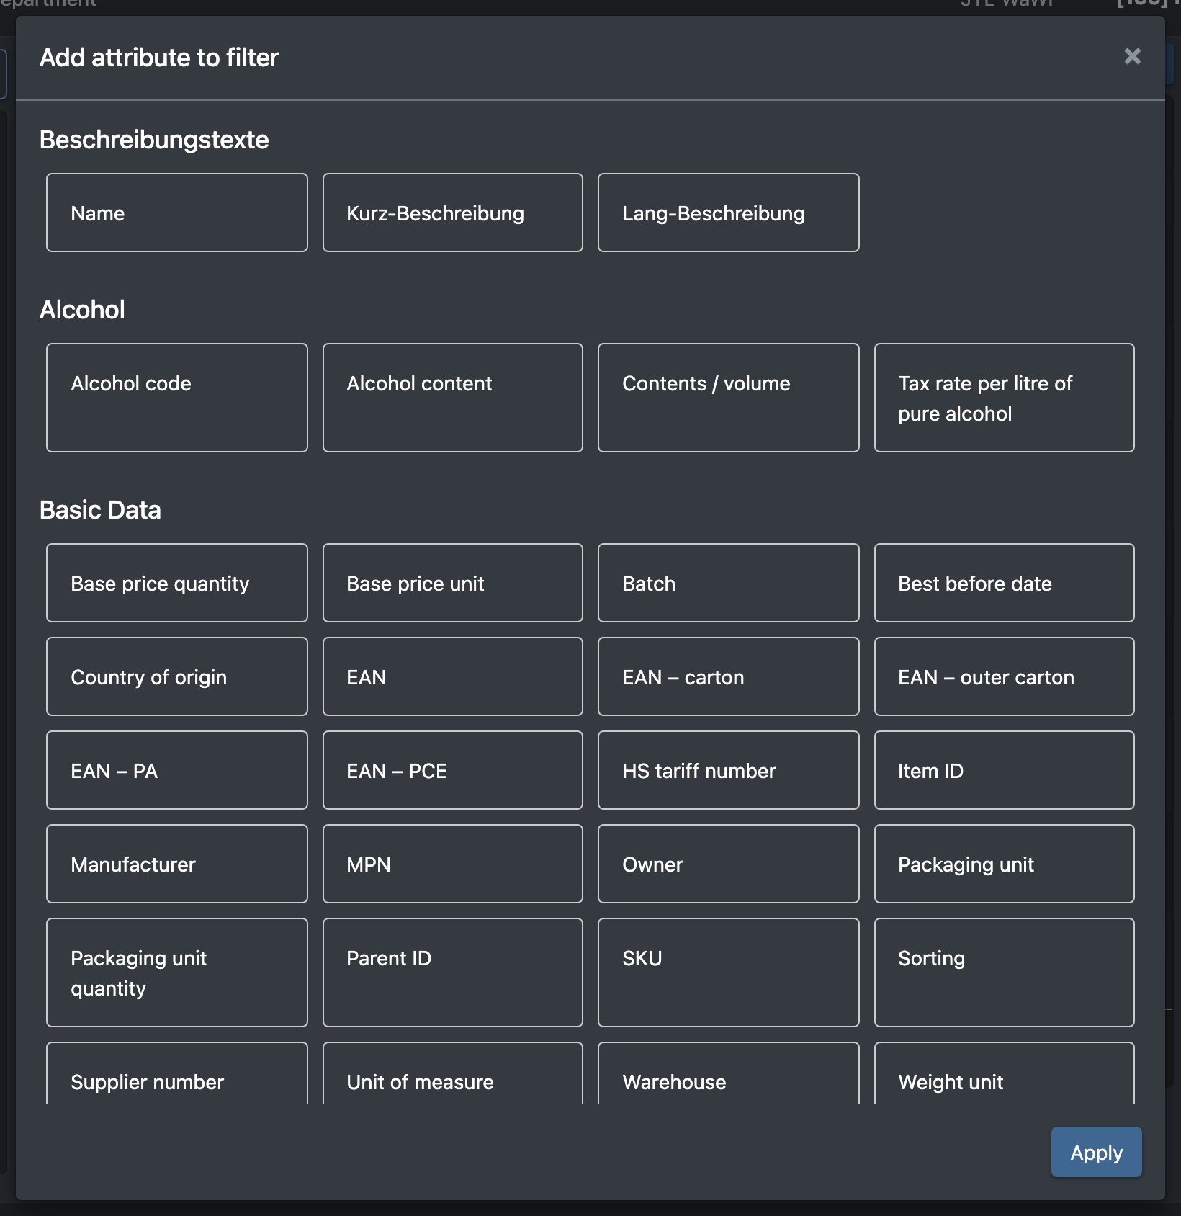
Task: Close the Add attribute to filter dialog
Action: coord(1132,56)
